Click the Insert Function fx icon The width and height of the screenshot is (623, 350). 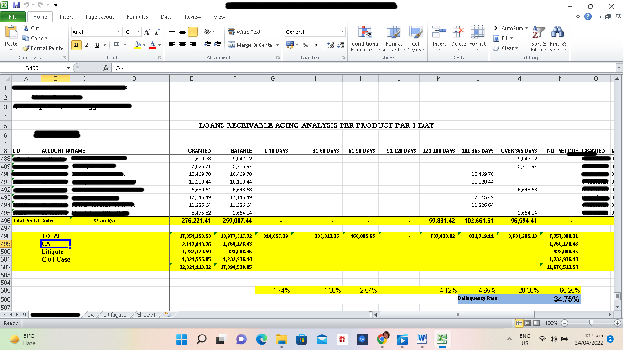(x=106, y=68)
